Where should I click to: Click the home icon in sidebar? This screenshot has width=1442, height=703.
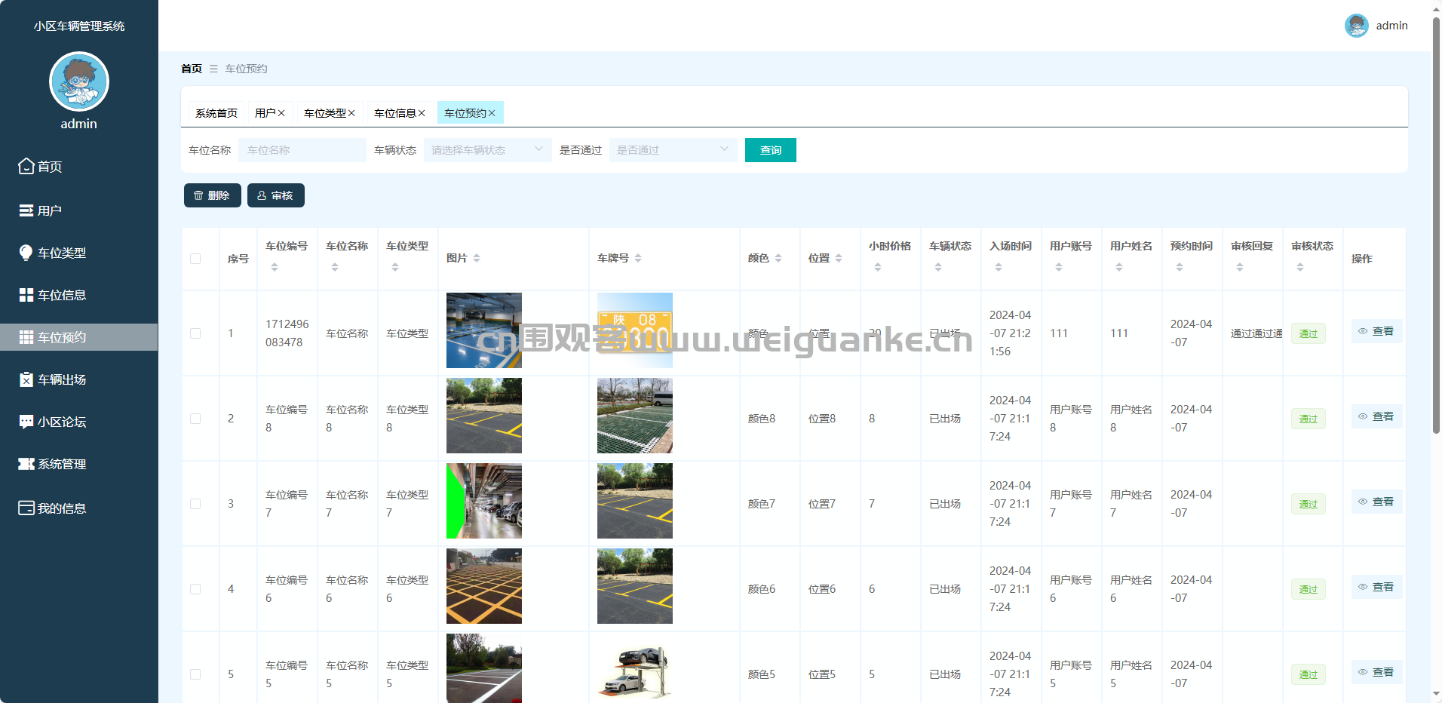point(26,166)
